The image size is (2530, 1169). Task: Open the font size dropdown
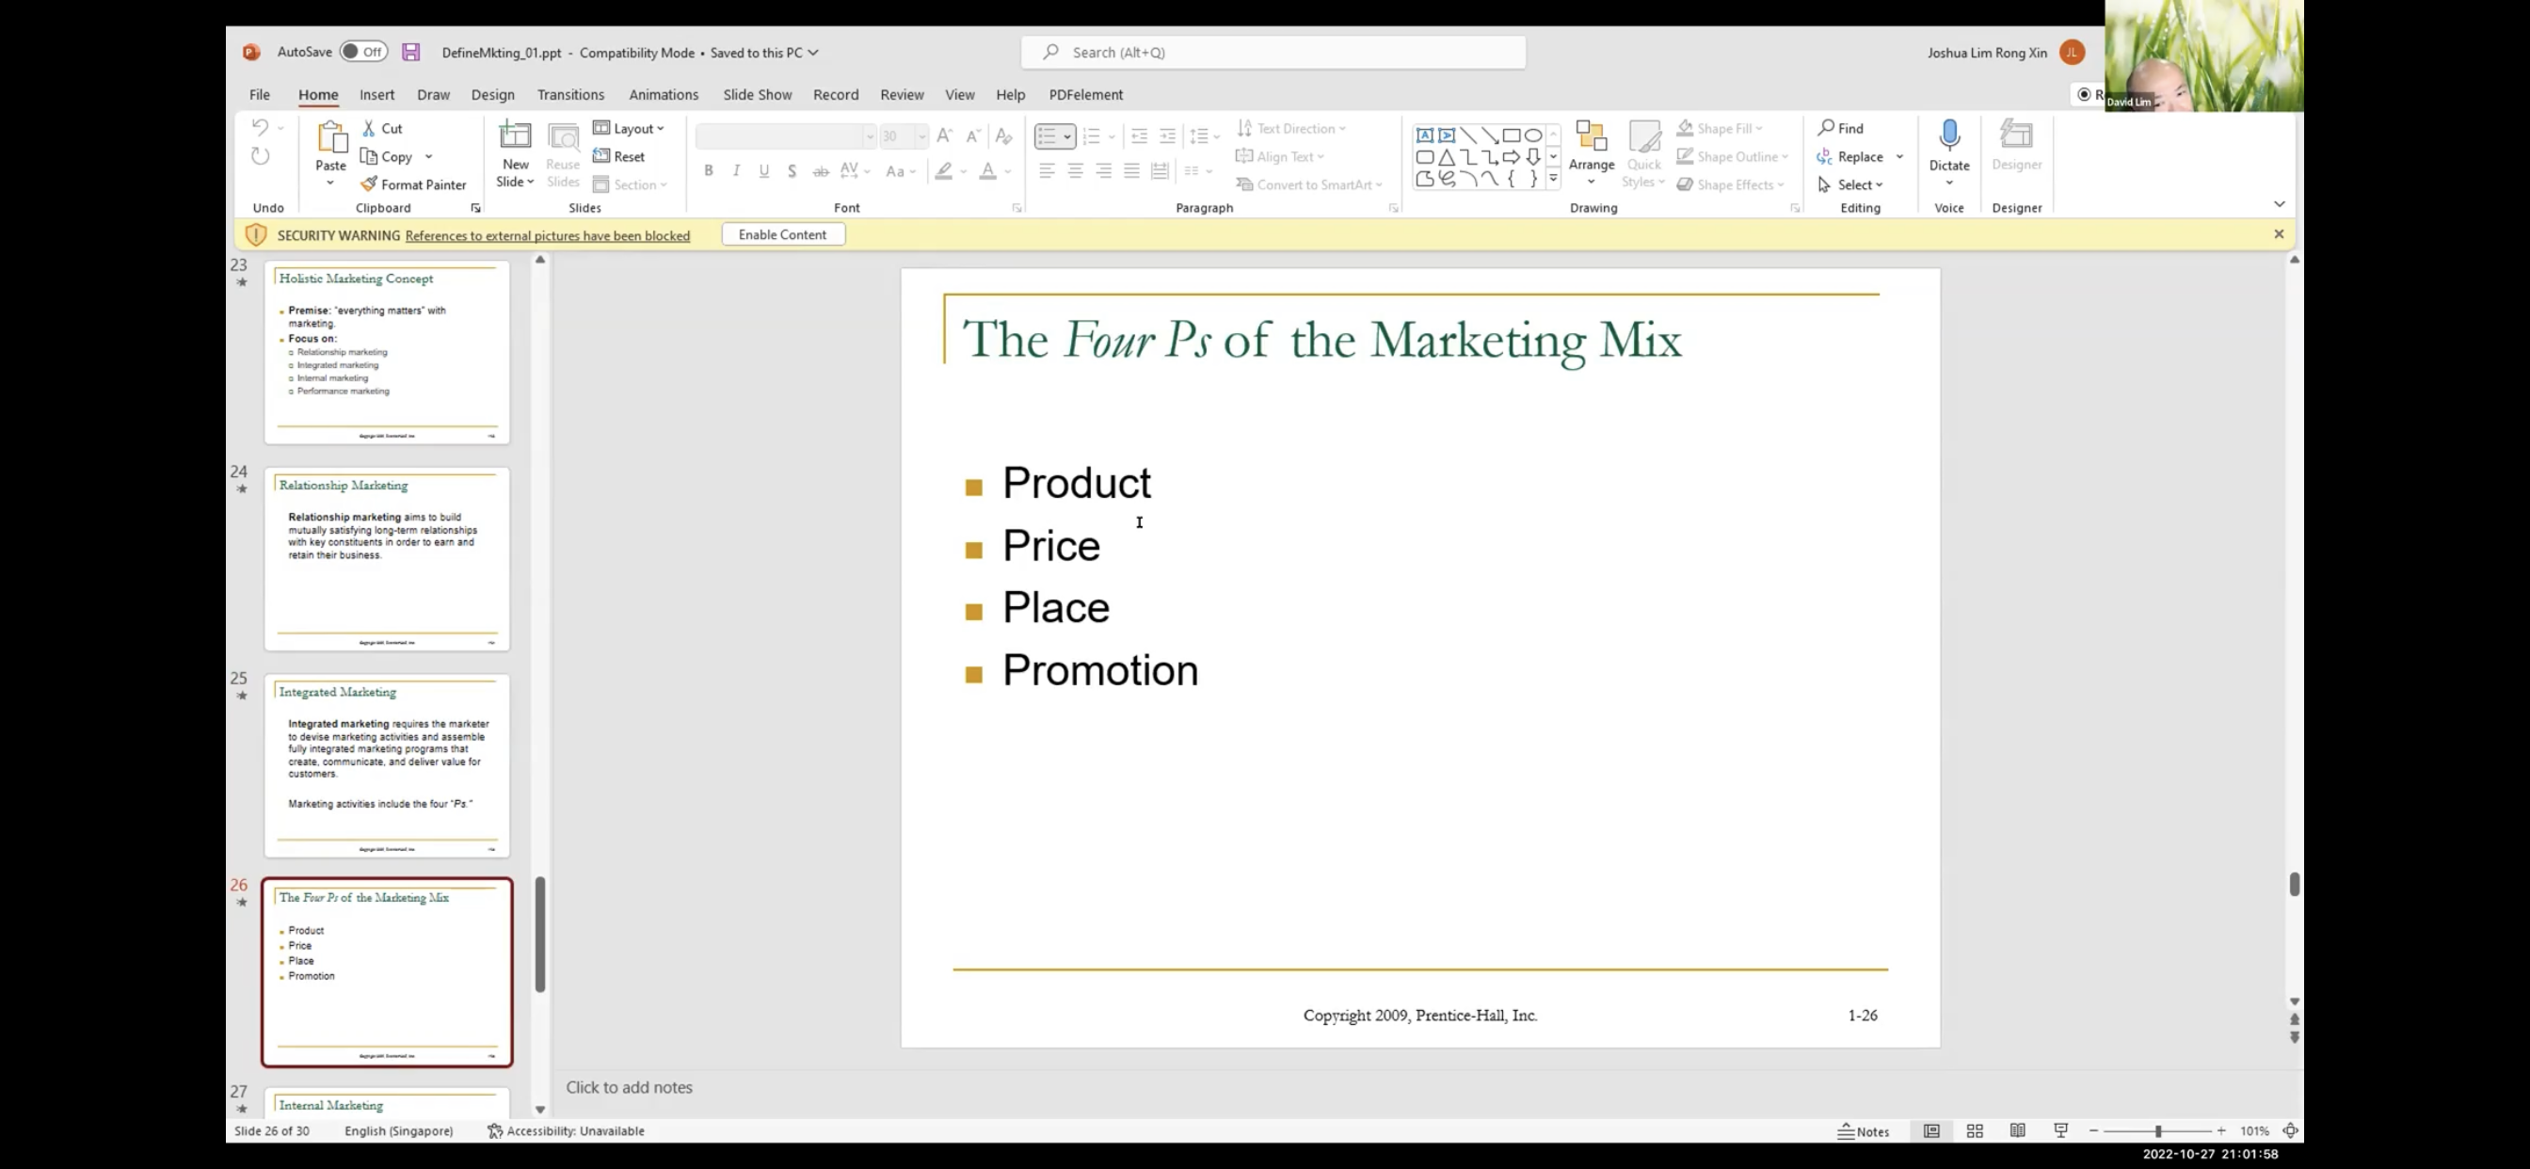(921, 136)
